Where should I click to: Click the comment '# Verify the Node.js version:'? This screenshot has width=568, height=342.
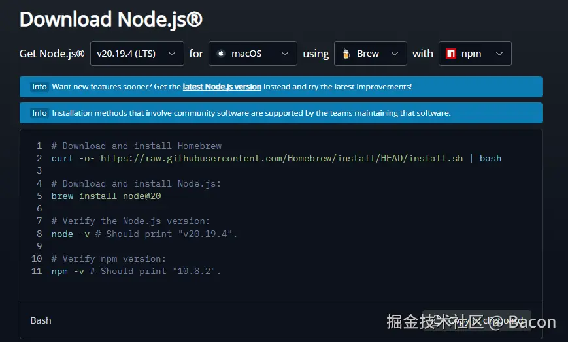pos(131,221)
